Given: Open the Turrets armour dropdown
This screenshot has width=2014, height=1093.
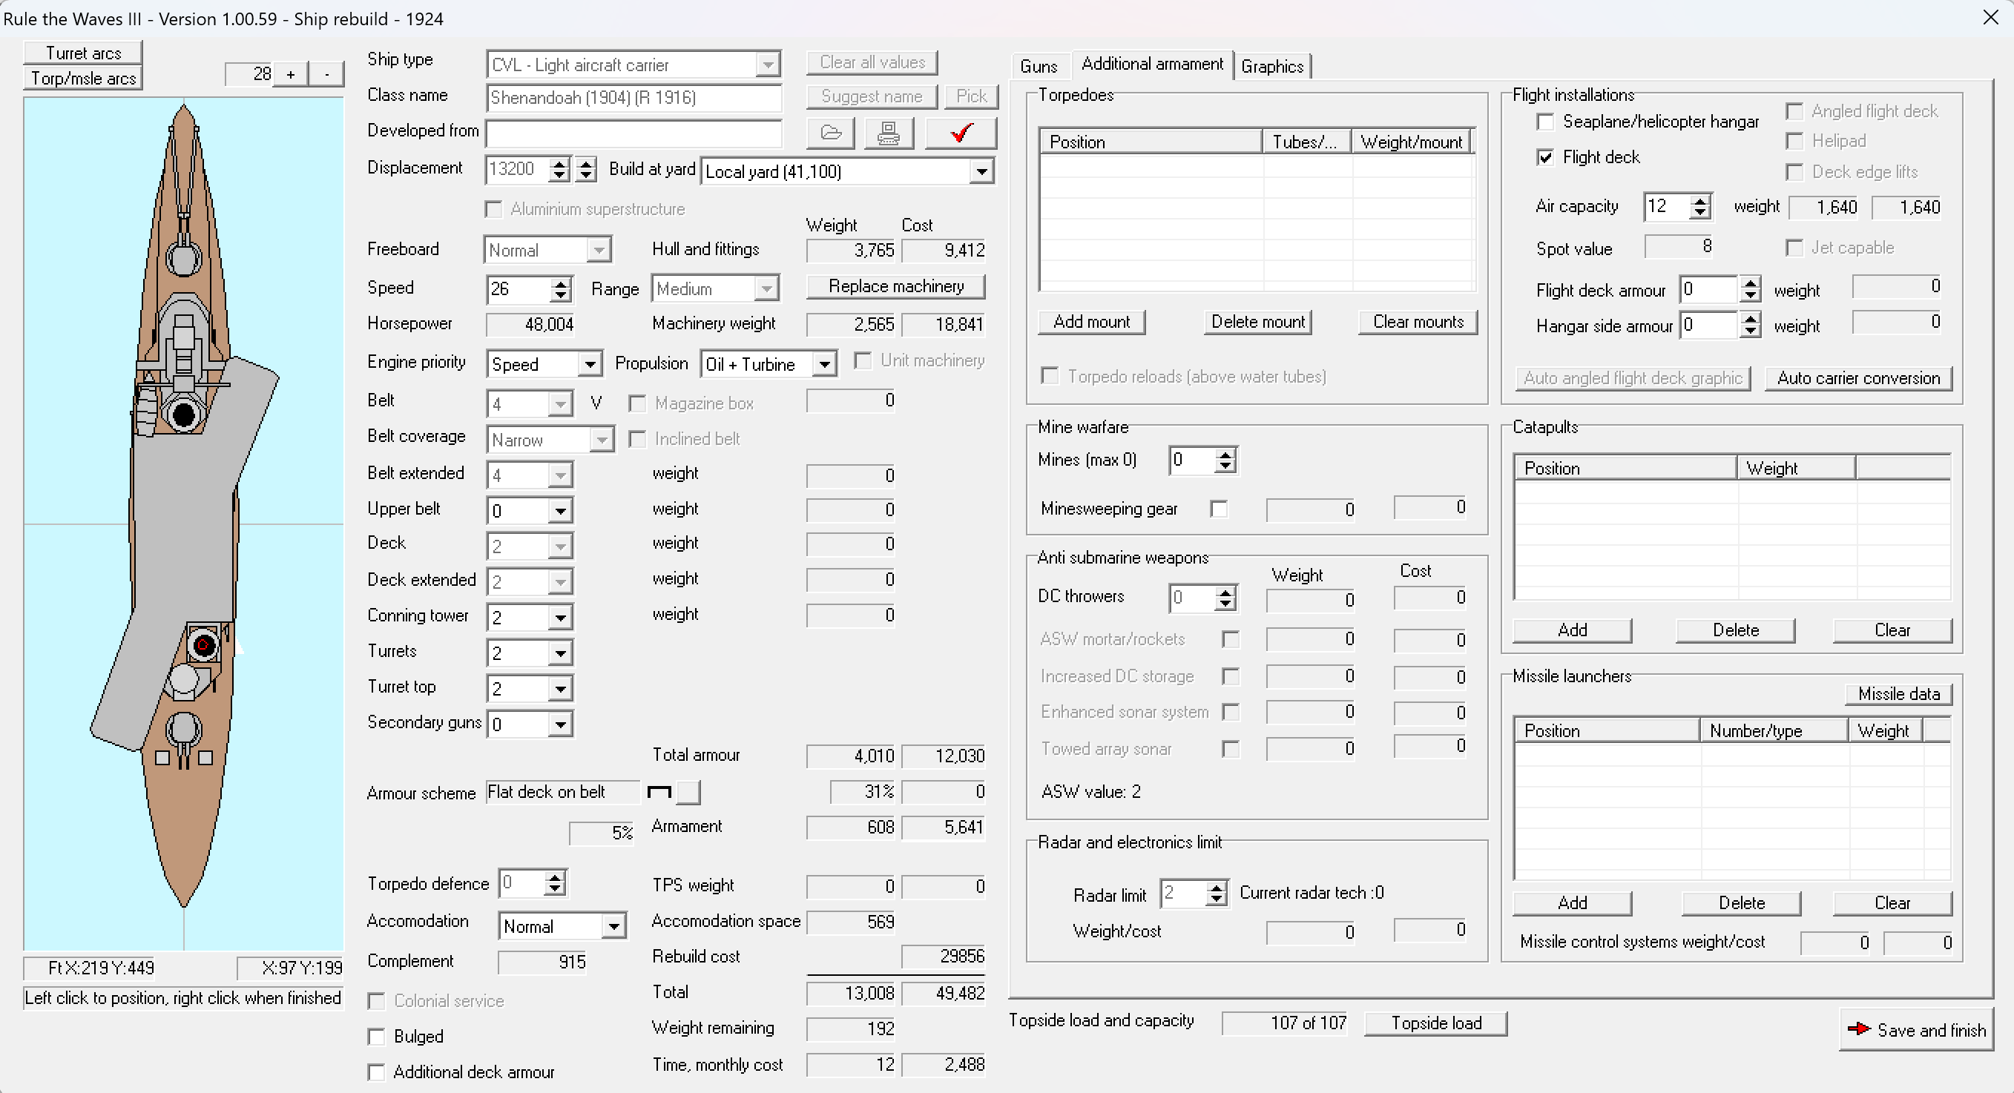Looking at the screenshot, I should coord(560,653).
